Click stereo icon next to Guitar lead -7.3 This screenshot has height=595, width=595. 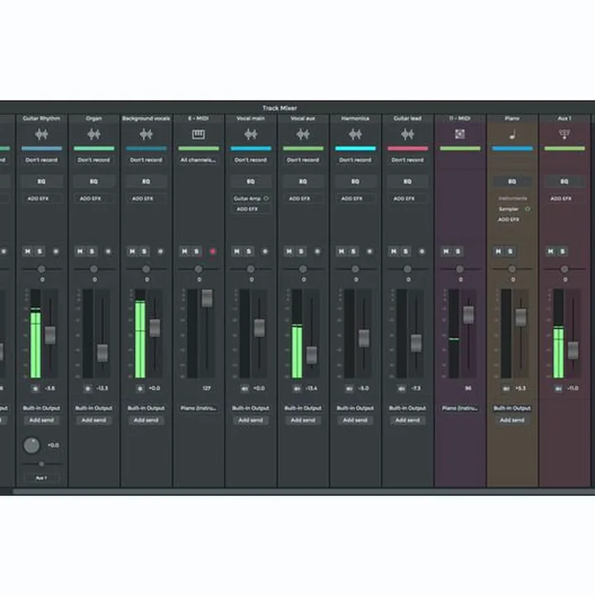point(402,388)
